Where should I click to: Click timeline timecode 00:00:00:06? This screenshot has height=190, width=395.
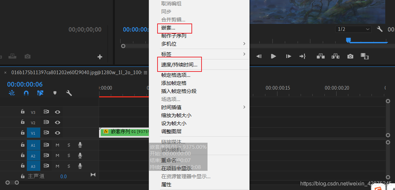[x=25, y=84]
